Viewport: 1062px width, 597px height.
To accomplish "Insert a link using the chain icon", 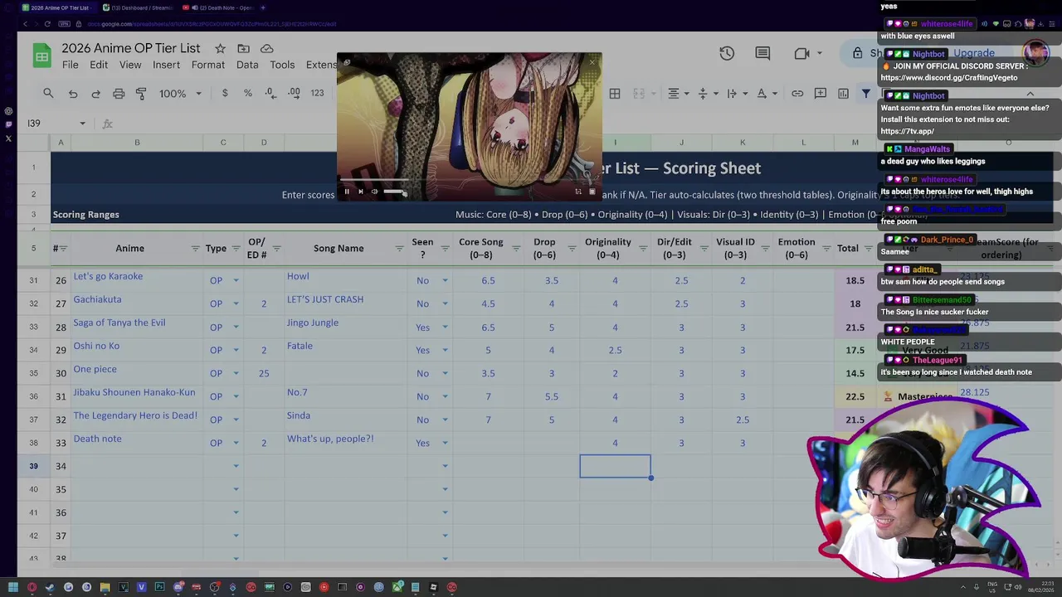I will pyautogui.click(x=797, y=94).
